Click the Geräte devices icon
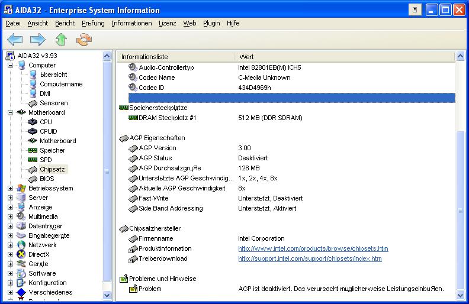 point(21,264)
